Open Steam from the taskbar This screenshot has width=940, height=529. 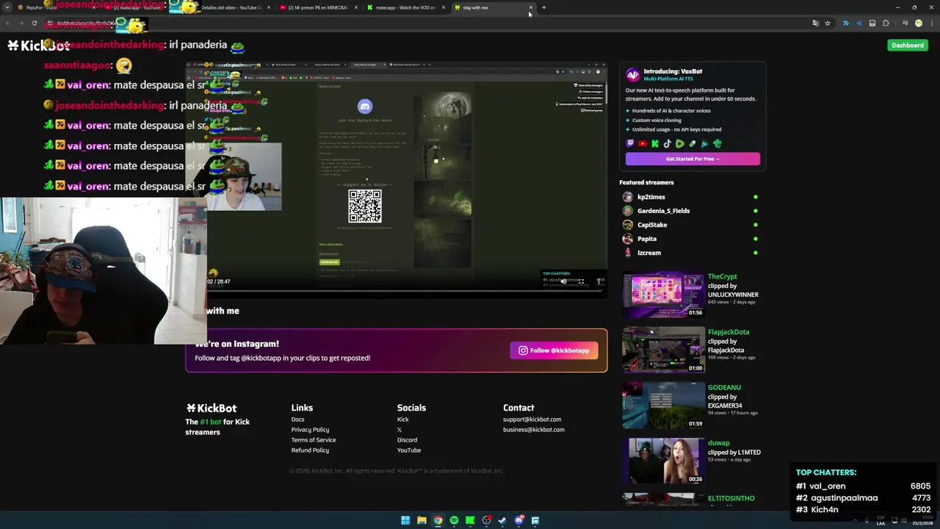point(502,520)
